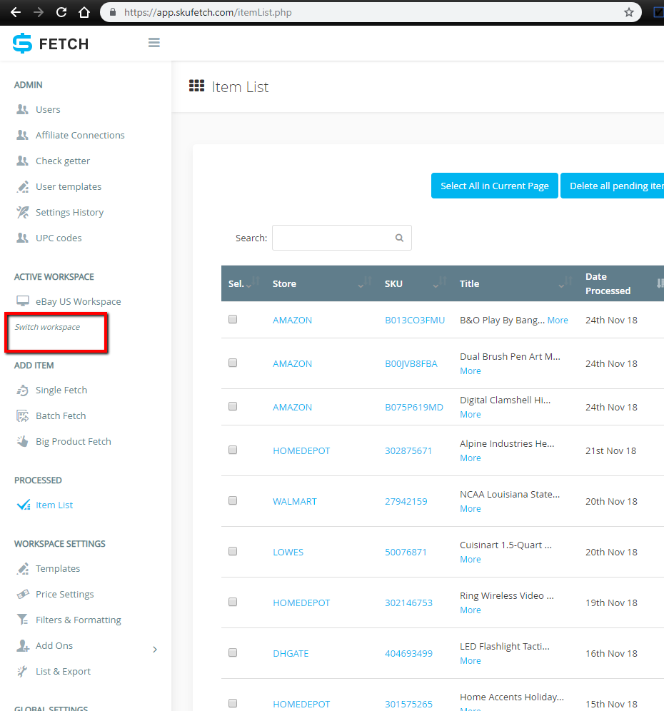The image size is (664, 711).
Task: Open Price Settings menu item
Action: coord(65,594)
